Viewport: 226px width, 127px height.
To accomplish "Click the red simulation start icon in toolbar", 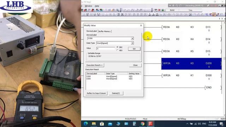I will pyautogui.click(x=159, y=10).
